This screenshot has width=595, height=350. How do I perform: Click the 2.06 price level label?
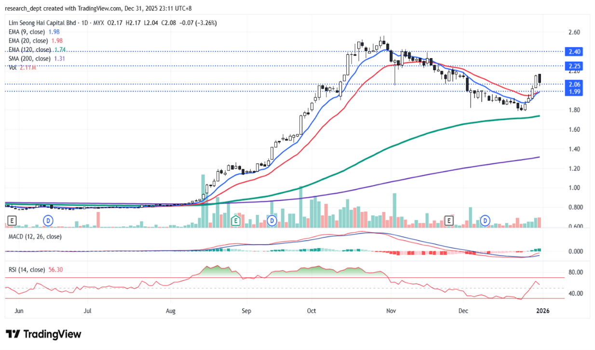[x=576, y=84]
